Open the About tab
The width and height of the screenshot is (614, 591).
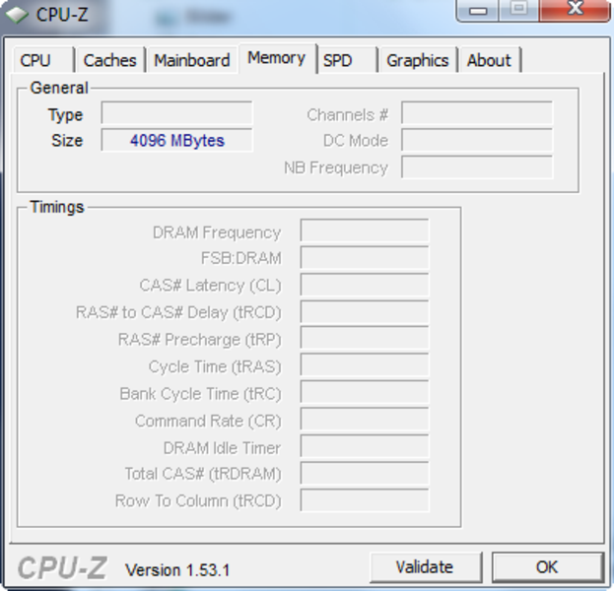[490, 60]
